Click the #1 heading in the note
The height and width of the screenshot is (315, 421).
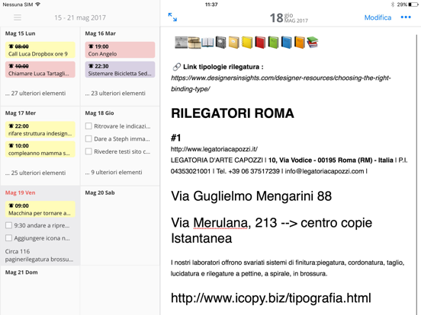(x=176, y=138)
